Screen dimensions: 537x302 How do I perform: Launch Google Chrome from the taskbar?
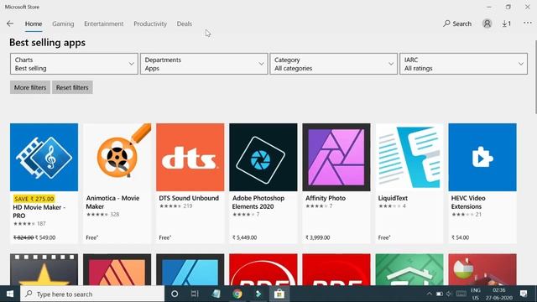pyautogui.click(x=237, y=294)
